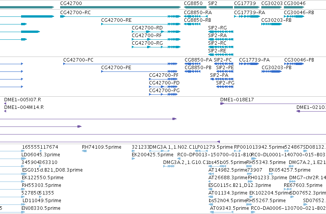
Task: Click EST EK200425.5prime
Action: point(133,159)
